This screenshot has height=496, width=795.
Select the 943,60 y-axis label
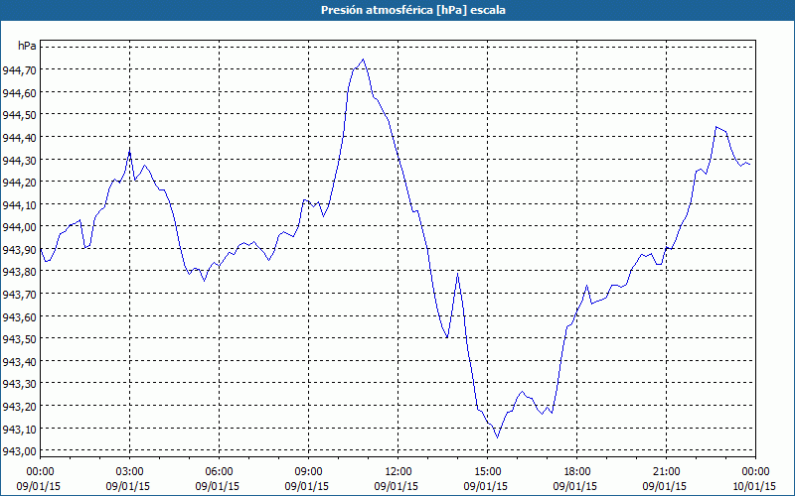(x=19, y=316)
